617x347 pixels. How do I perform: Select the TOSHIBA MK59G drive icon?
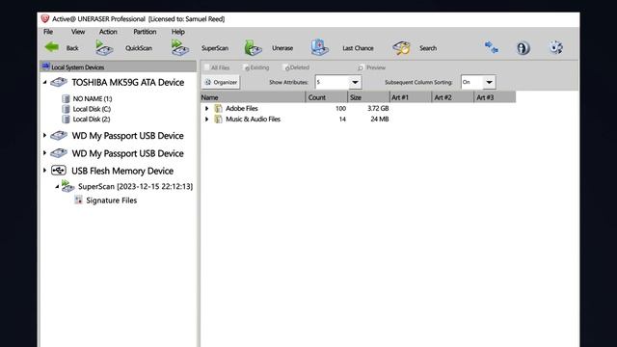click(x=59, y=82)
